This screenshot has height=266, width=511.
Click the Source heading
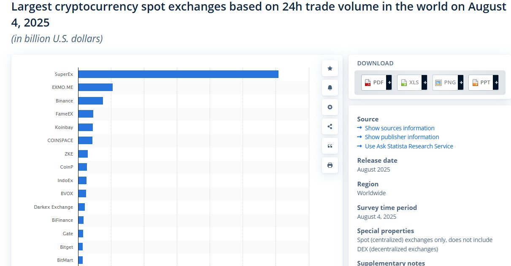[x=368, y=119]
